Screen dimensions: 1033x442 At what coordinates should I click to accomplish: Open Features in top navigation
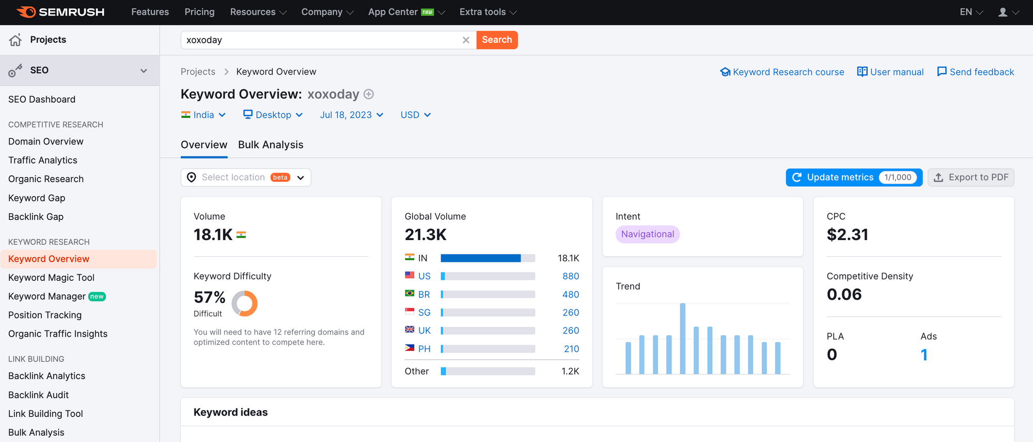coord(150,12)
